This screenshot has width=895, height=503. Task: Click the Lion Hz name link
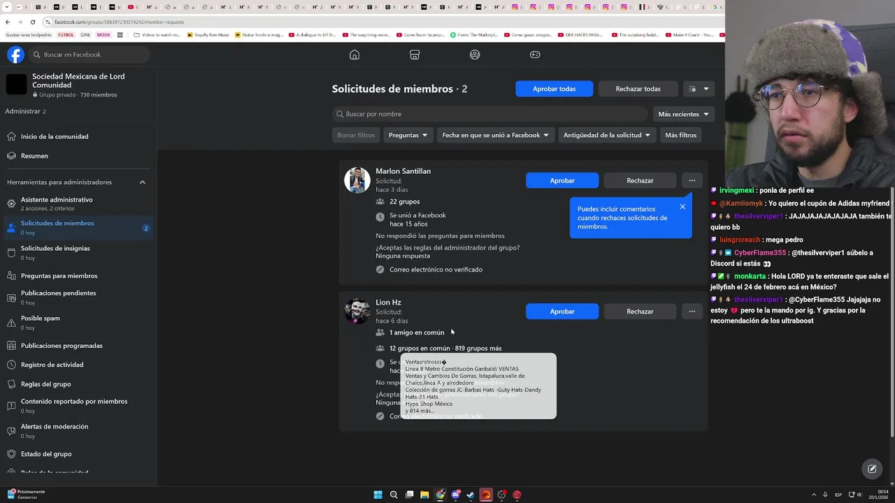pyautogui.click(x=388, y=302)
